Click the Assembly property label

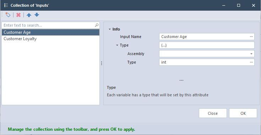(x=136, y=54)
